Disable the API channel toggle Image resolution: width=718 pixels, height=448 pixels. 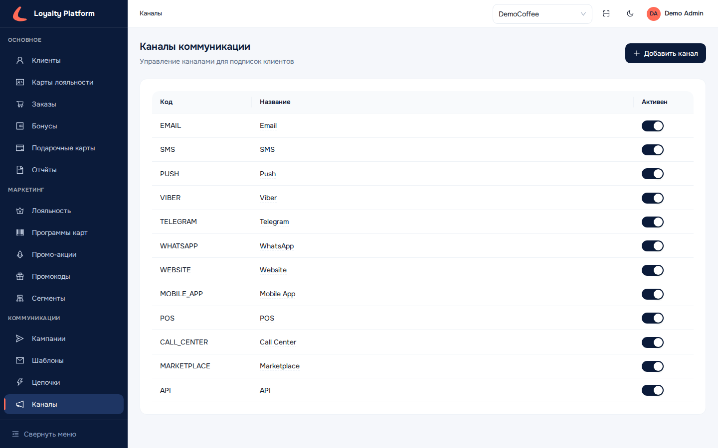pos(653,390)
